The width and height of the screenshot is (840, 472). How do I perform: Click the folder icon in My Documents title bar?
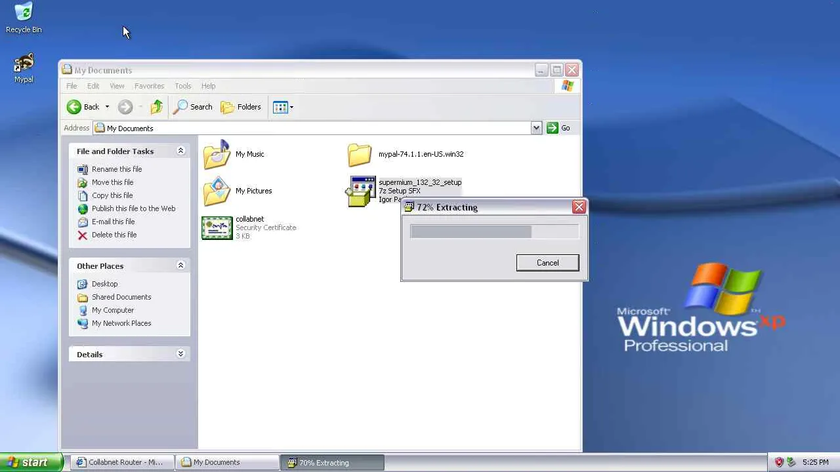click(x=67, y=70)
